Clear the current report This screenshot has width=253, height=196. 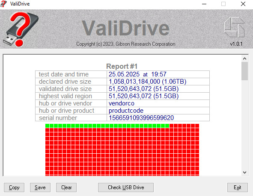tap(66, 187)
